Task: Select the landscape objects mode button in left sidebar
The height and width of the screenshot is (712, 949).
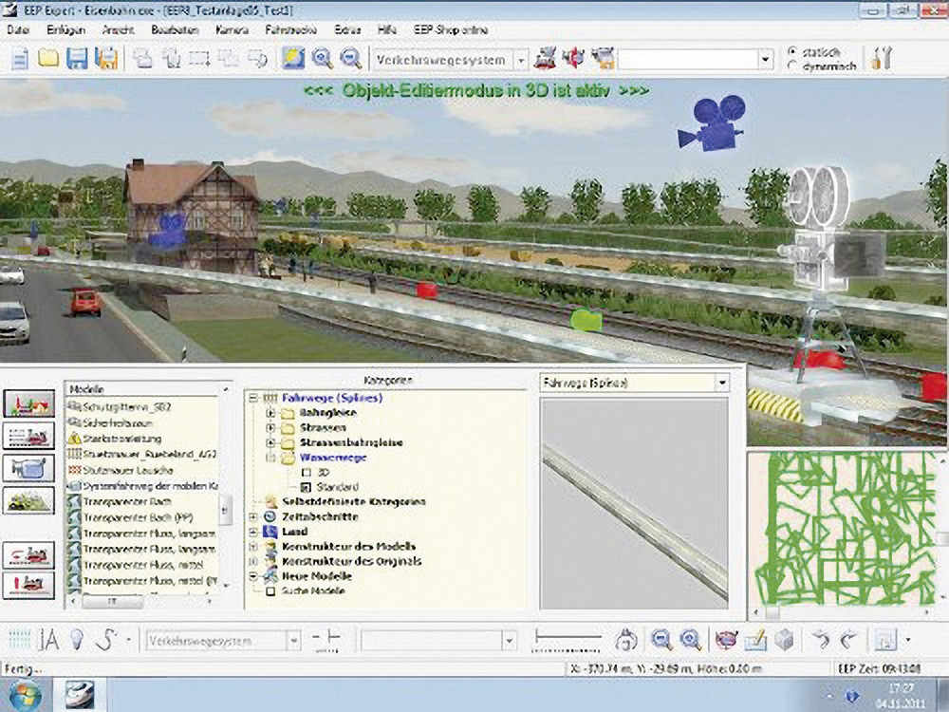Action: [28, 499]
